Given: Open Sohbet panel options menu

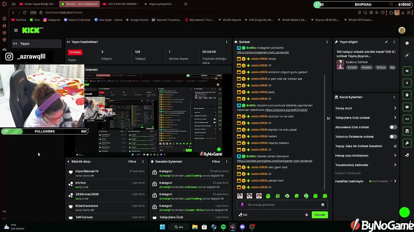Looking at the screenshot, I should (x=327, y=42).
